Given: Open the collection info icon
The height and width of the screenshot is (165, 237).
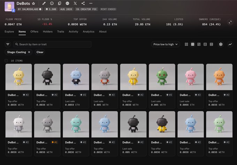Looking at the screenshot, I should click(52, 3).
